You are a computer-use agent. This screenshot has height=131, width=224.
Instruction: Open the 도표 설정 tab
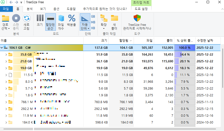(x=141, y=9)
